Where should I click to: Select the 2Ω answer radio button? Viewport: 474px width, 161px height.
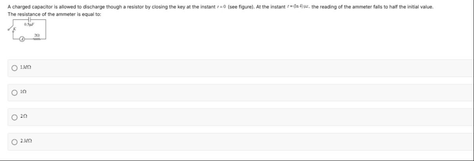point(15,117)
